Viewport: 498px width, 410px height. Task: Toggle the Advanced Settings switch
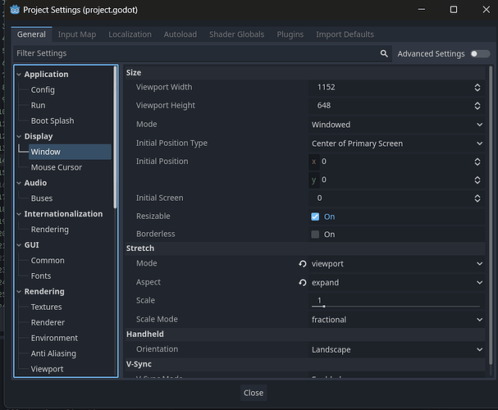[x=480, y=53]
